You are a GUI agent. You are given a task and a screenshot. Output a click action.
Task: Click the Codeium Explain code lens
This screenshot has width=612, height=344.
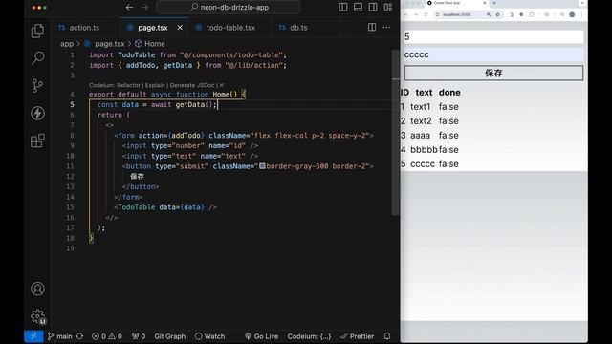[x=155, y=85]
